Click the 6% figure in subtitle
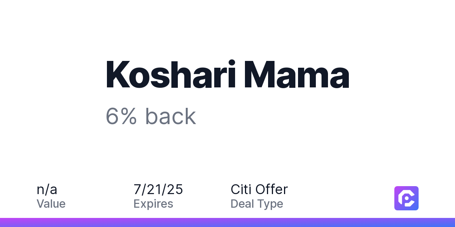 (121, 116)
